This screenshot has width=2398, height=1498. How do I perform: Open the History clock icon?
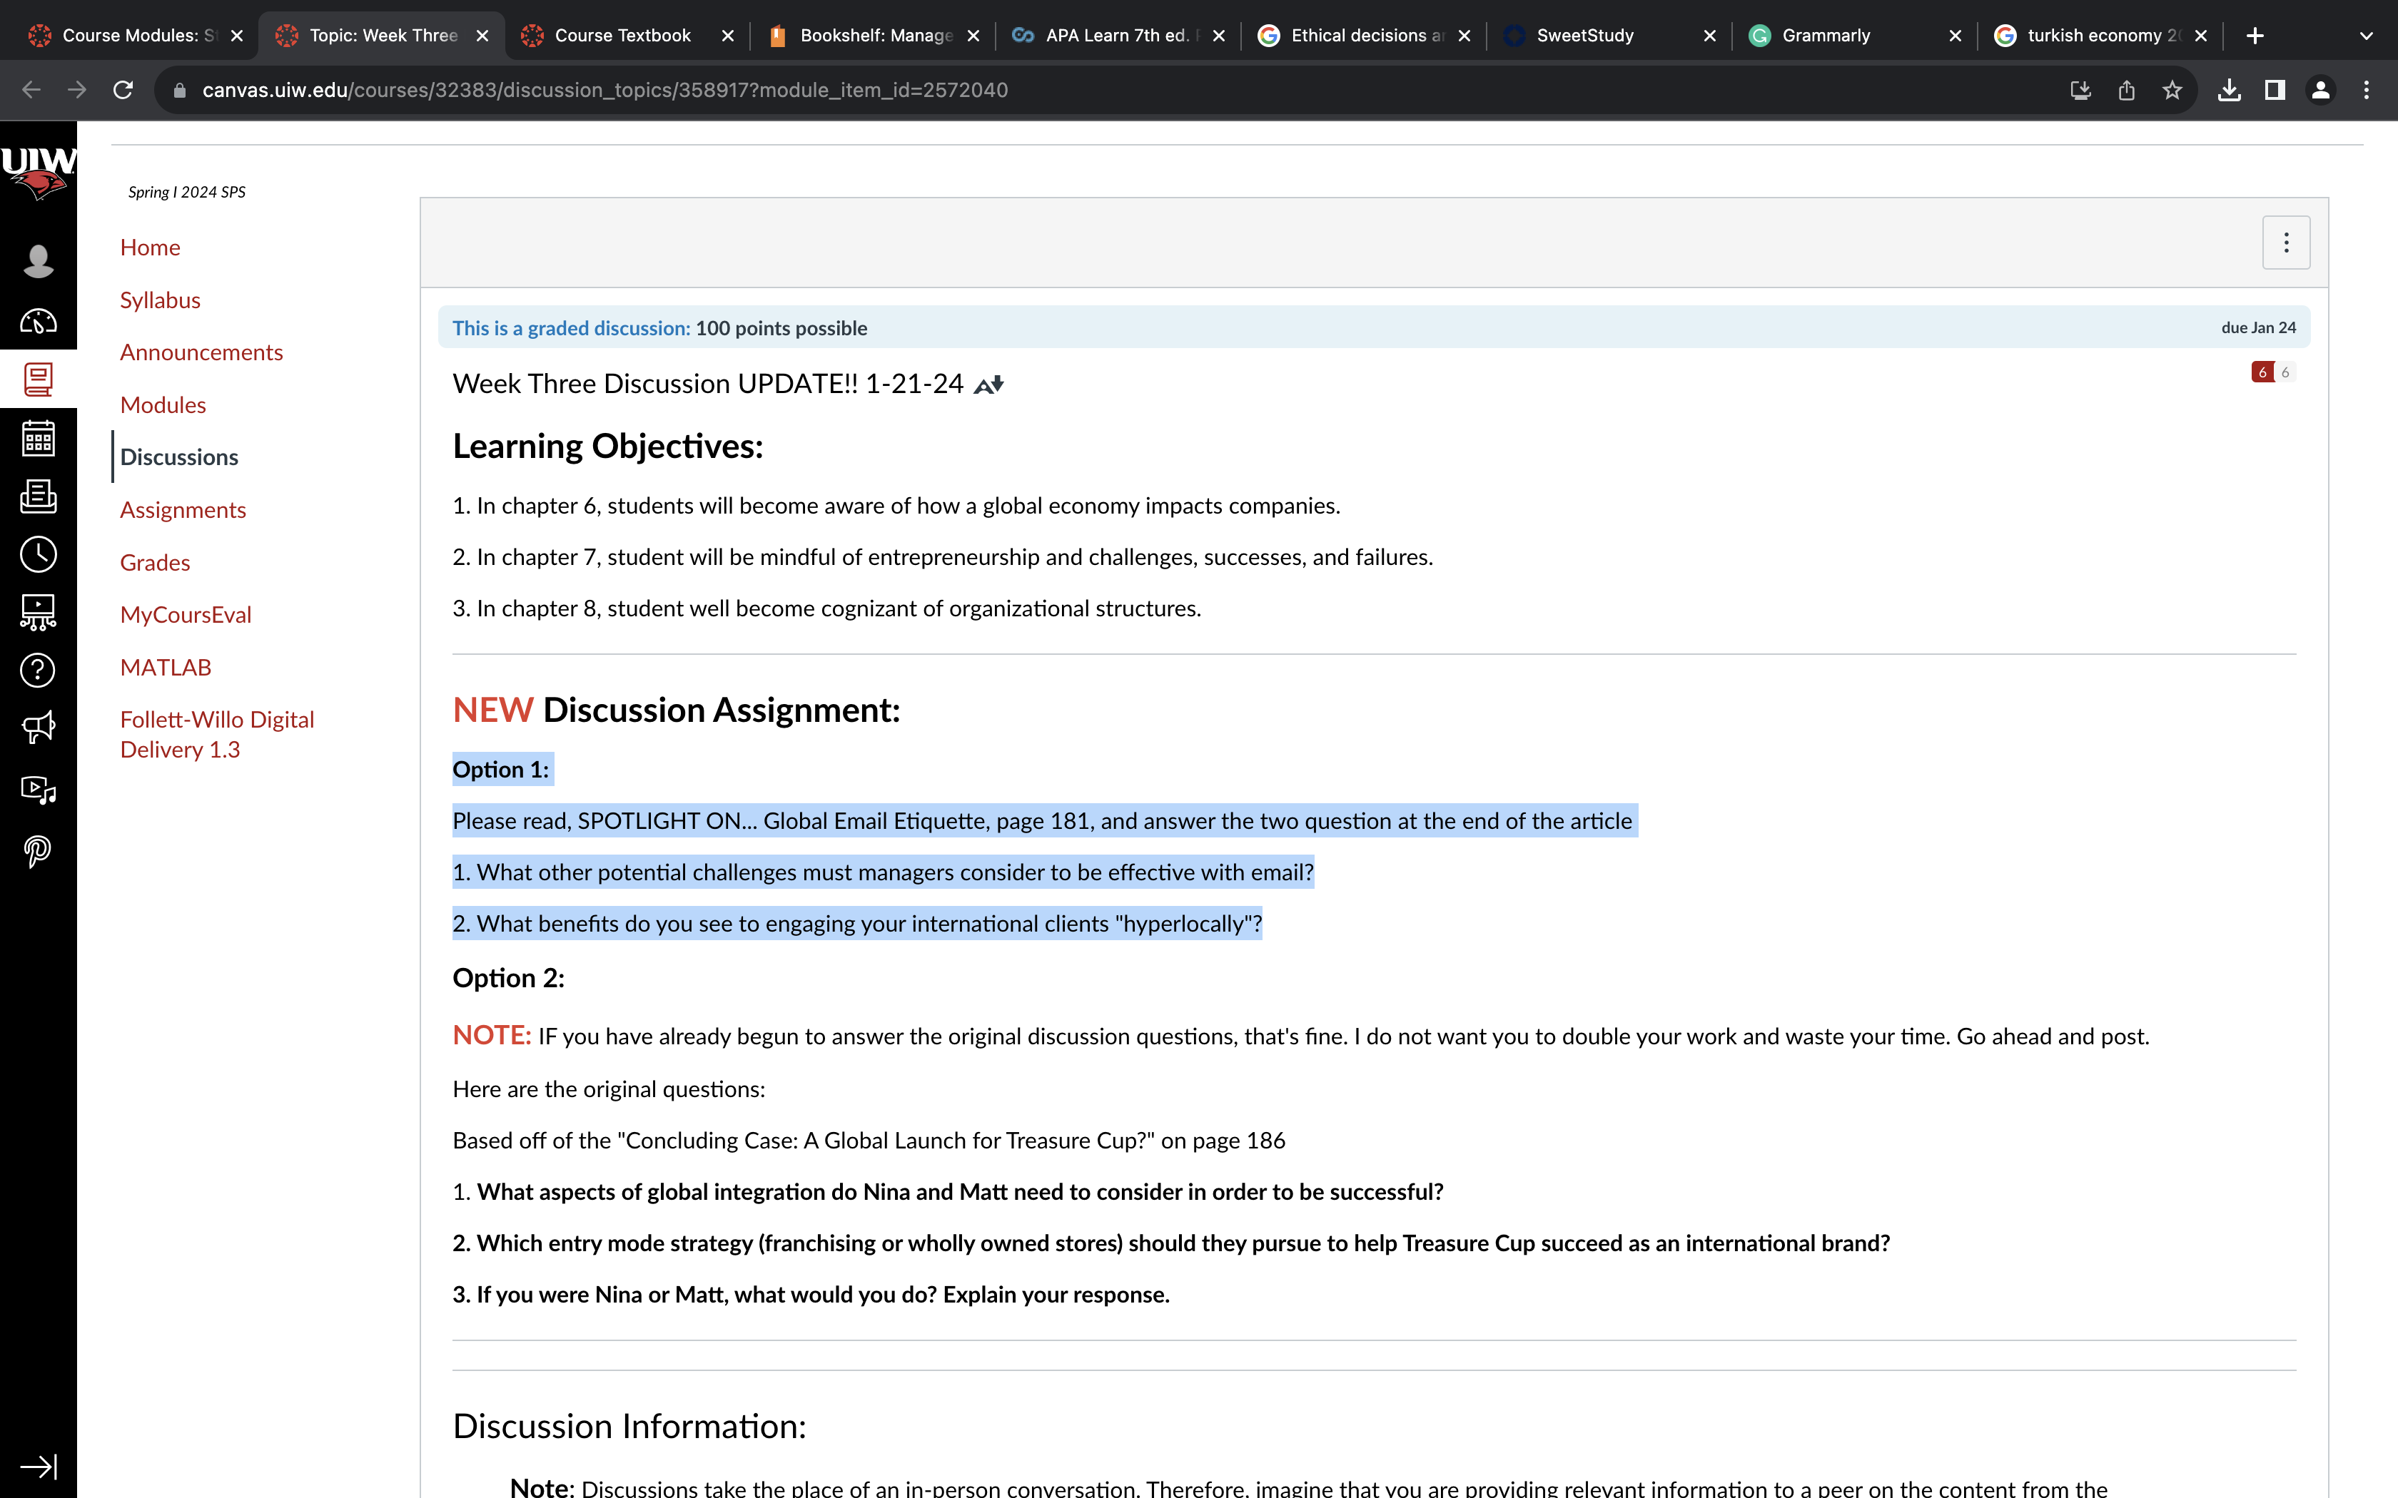tap(38, 554)
